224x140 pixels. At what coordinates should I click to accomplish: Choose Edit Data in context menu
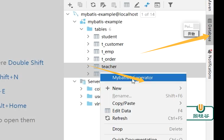tap(143, 111)
